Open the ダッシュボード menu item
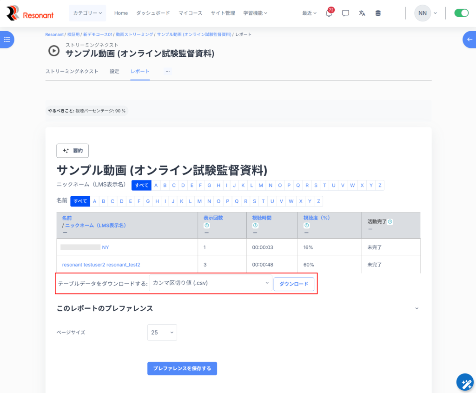Image resolution: width=476 pixels, height=393 pixels. click(x=153, y=13)
